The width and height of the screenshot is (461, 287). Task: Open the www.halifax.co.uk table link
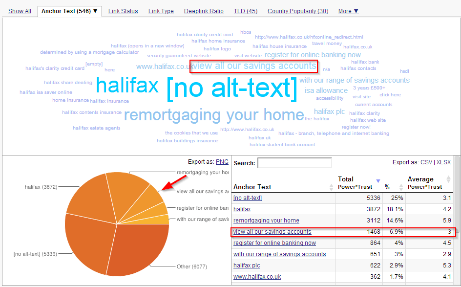(x=257, y=277)
